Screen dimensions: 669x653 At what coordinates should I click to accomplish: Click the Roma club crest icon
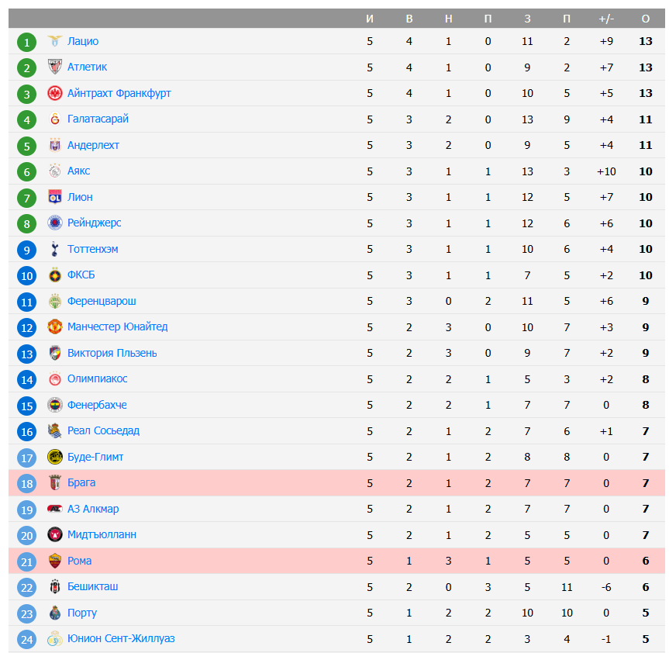[x=54, y=561]
